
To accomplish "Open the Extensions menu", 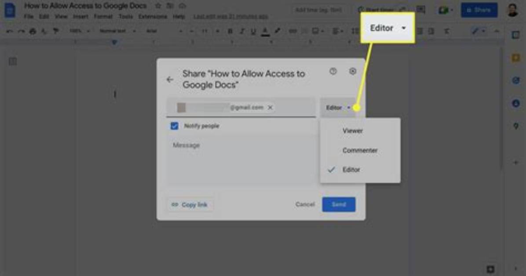I will (153, 16).
